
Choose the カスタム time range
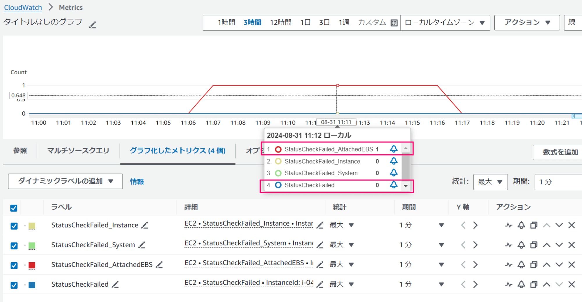coord(372,23)
